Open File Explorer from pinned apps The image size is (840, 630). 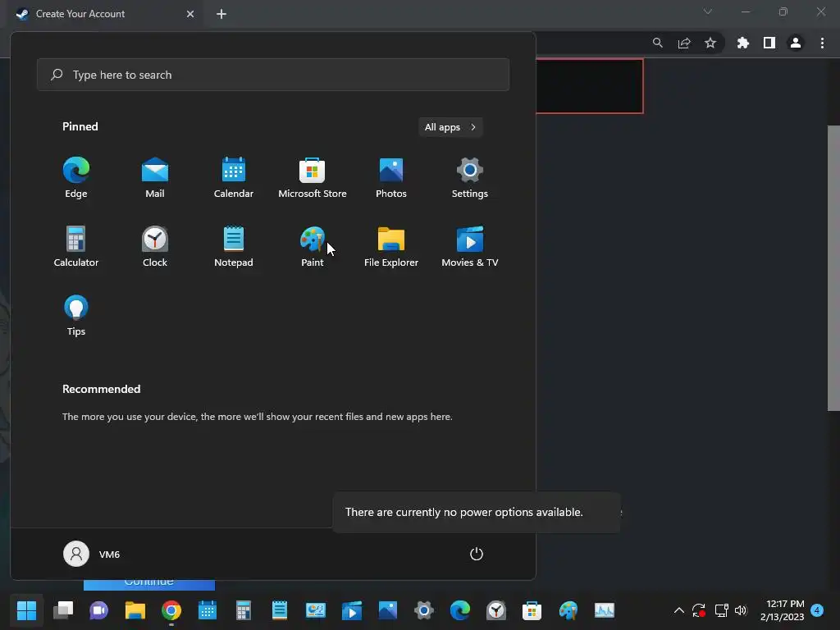pyautogui.click(x=391, y=246)
